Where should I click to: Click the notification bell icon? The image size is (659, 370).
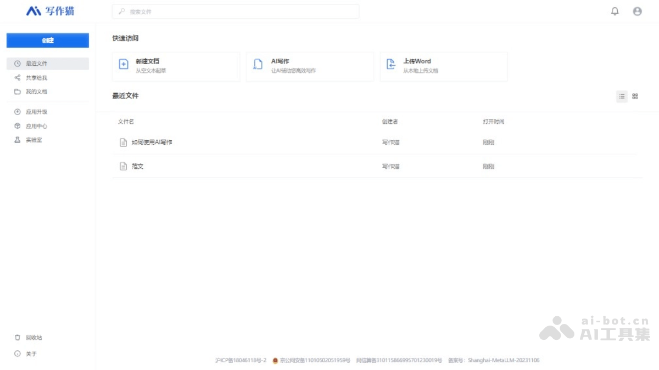pos(615,12)
